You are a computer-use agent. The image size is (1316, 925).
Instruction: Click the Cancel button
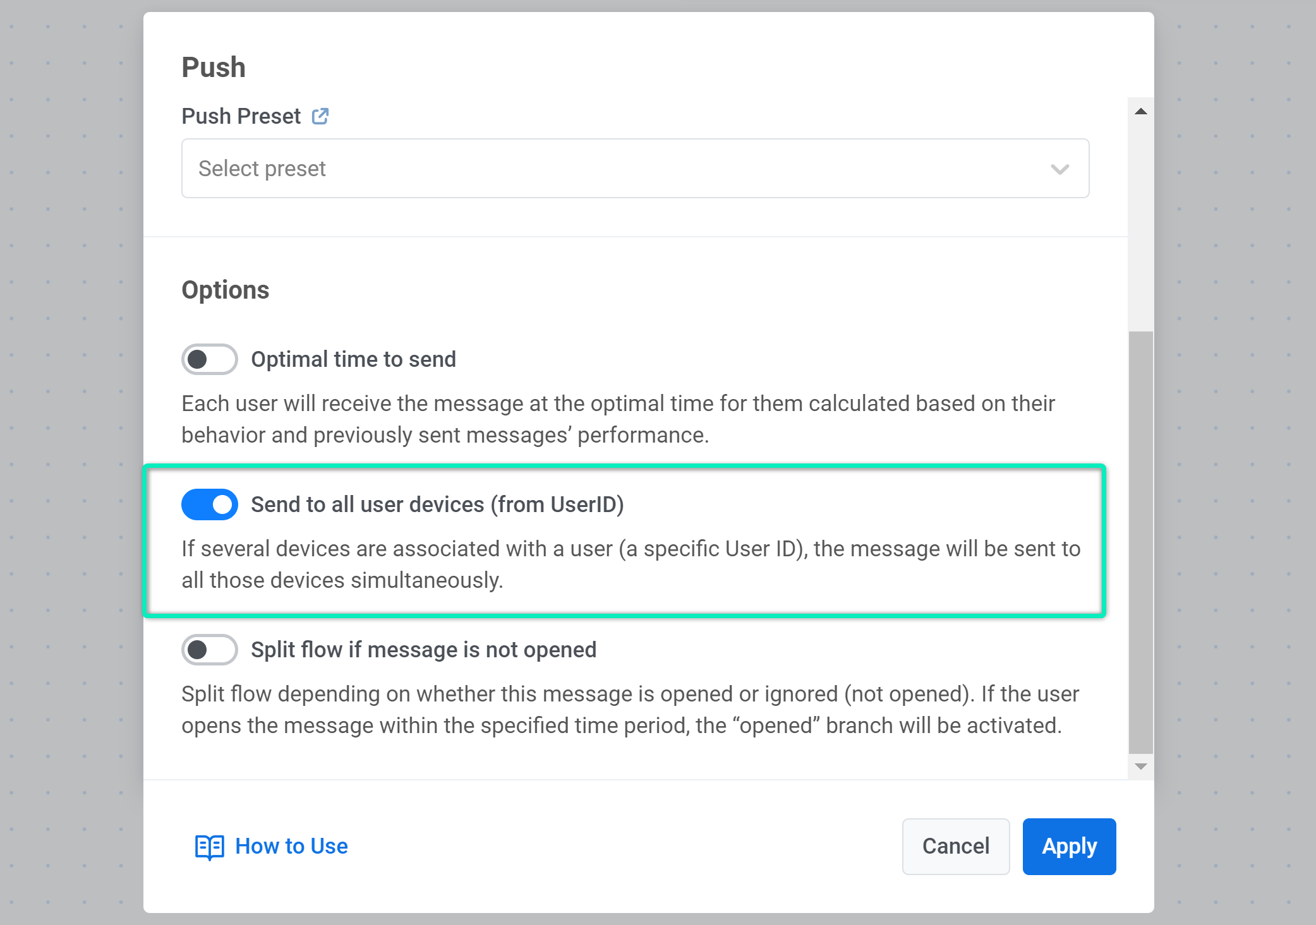tap(955, 846)
